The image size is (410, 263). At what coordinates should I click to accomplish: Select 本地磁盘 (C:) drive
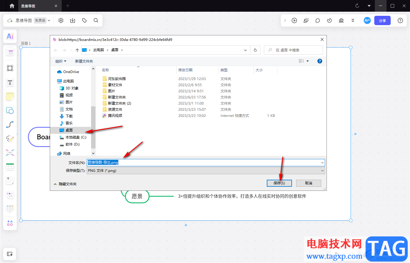[73, 137]
